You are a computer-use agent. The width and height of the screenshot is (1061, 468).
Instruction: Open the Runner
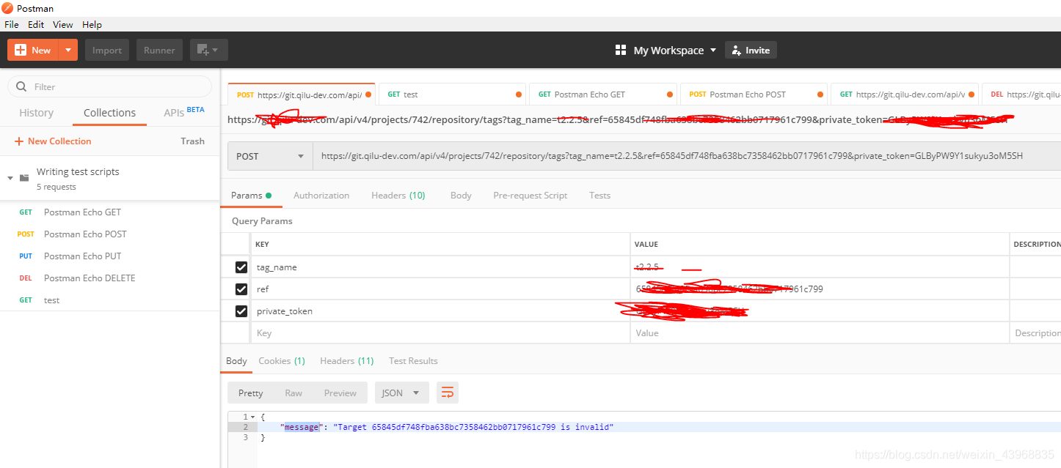[x=159, y=50]
